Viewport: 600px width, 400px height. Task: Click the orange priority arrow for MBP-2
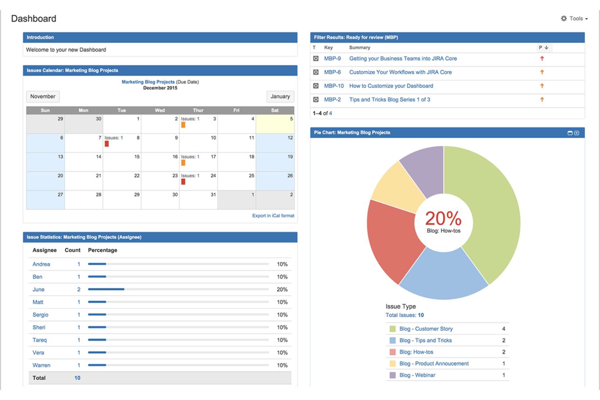pos(542,99)
